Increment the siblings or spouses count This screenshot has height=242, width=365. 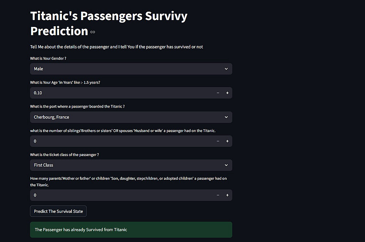227,141
